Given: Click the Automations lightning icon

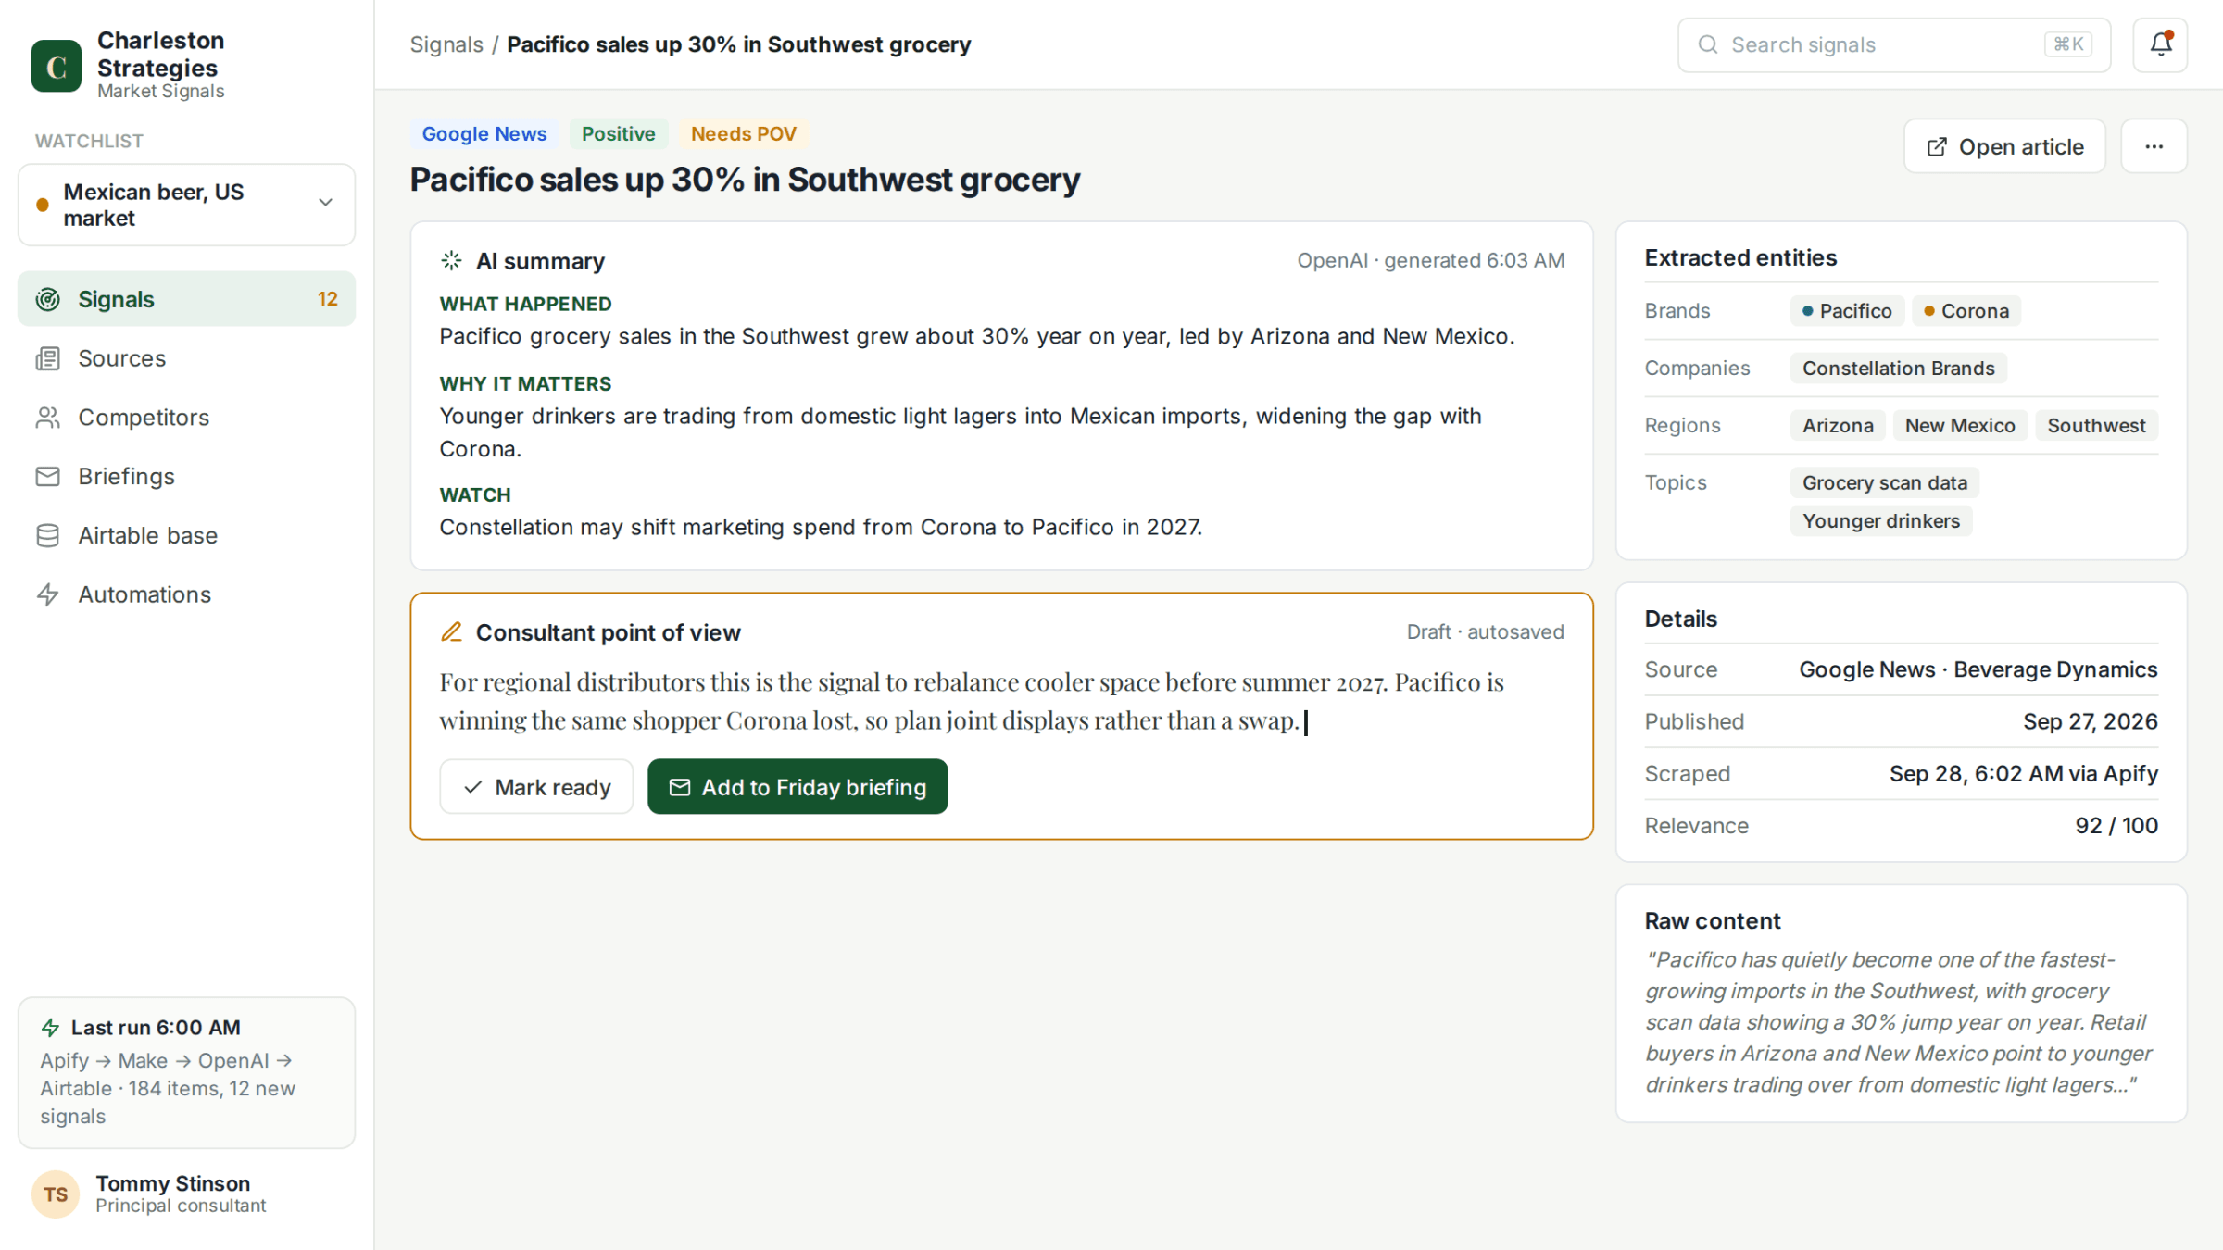Looking at the screenshot, I should click(48, 594).
